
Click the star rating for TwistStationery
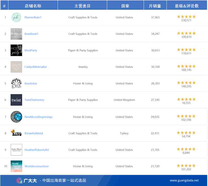[x=186, y=99]
